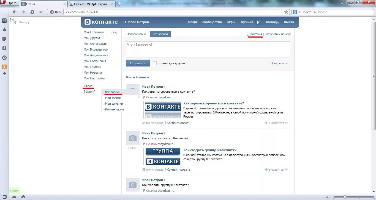This screenshot has height=200, width=376.
Task: Select the Все записи tab above post box
Action: 160,34
